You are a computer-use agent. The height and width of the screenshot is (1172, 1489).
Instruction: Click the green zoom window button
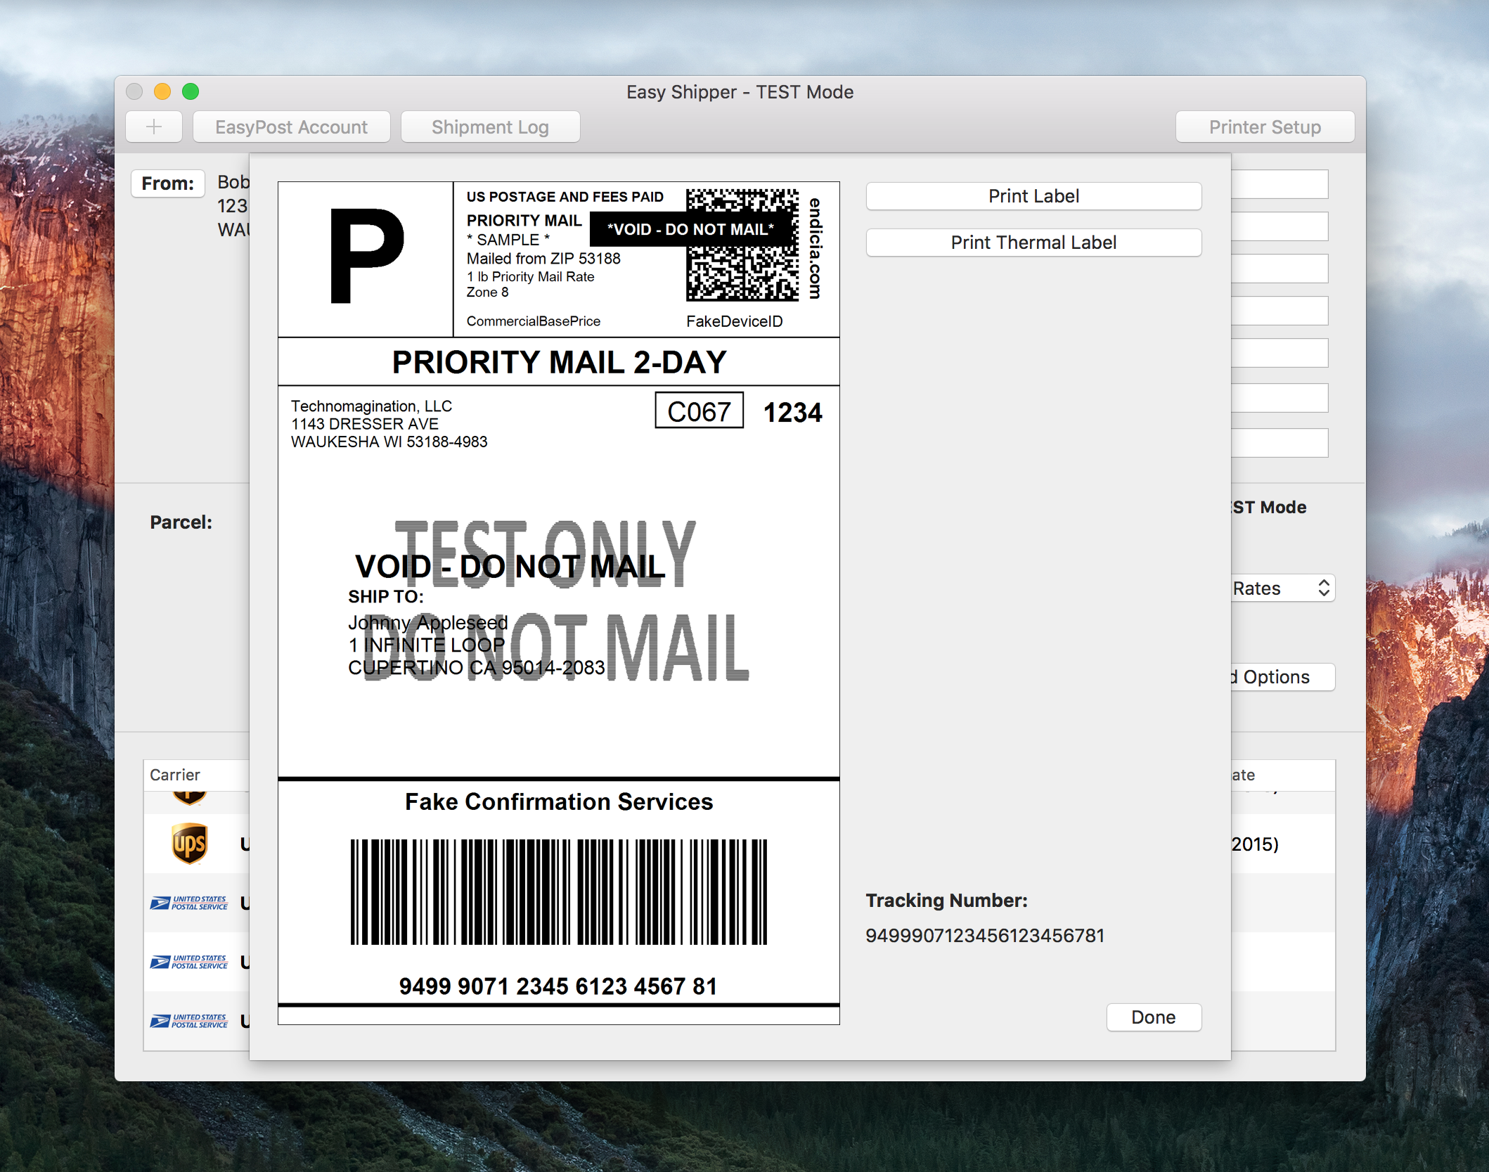point(191,91)
